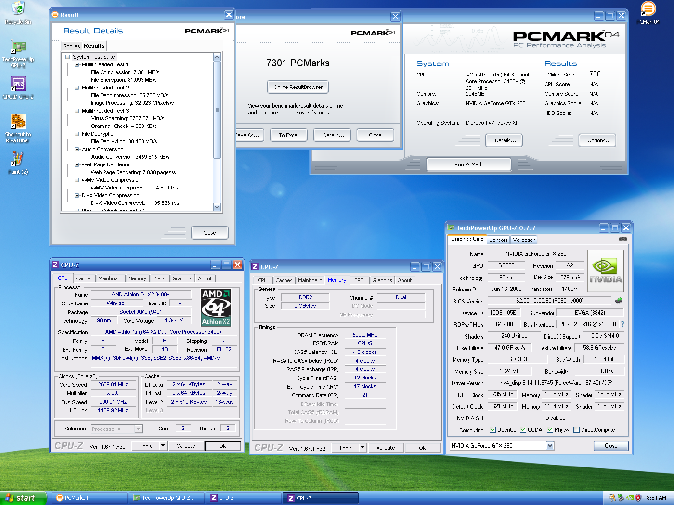The width and height of the screenshot is (674, 505).
Task: Open the Processor #1 selection dropdown
Action: [x=138, y=429]
